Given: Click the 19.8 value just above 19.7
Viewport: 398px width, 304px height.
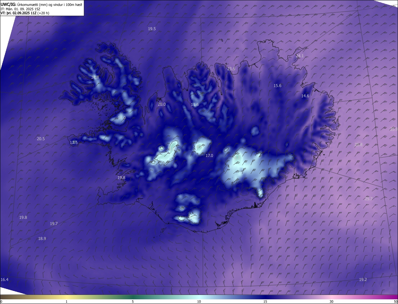Looking at the screenshot, I should [x=23, y=217].
